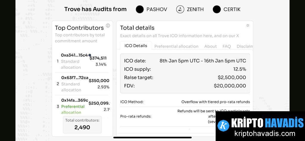Tap the home indicator bar
The image size is (305, 141).
point(152,137)
